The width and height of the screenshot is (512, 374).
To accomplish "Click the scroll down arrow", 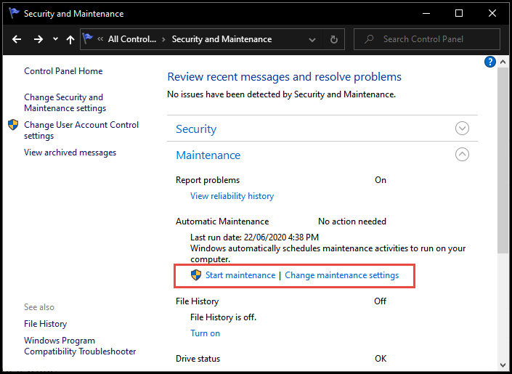I will click(503, 365).
